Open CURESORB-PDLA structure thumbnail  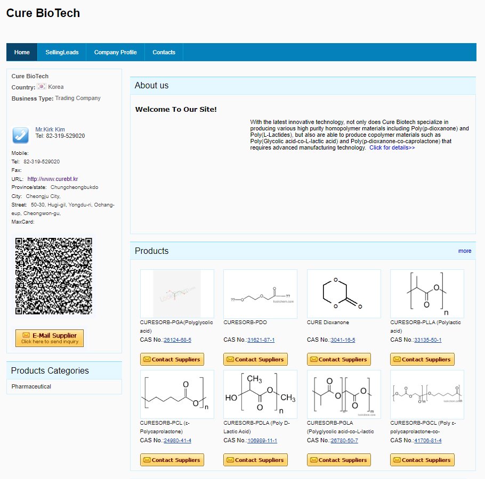[260, 394]
